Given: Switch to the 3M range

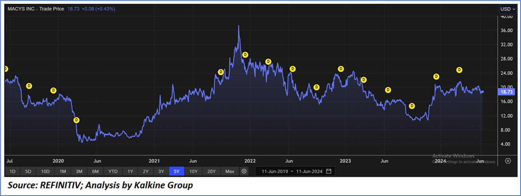Looking at the screenshot, I should coord(79,171).
